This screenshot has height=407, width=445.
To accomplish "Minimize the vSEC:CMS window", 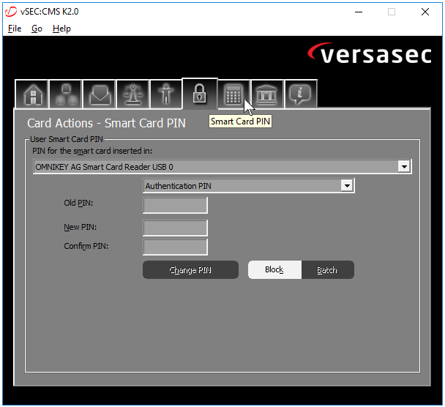I will point(359,12).
